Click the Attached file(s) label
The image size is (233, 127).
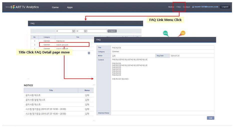pos(103,113)
